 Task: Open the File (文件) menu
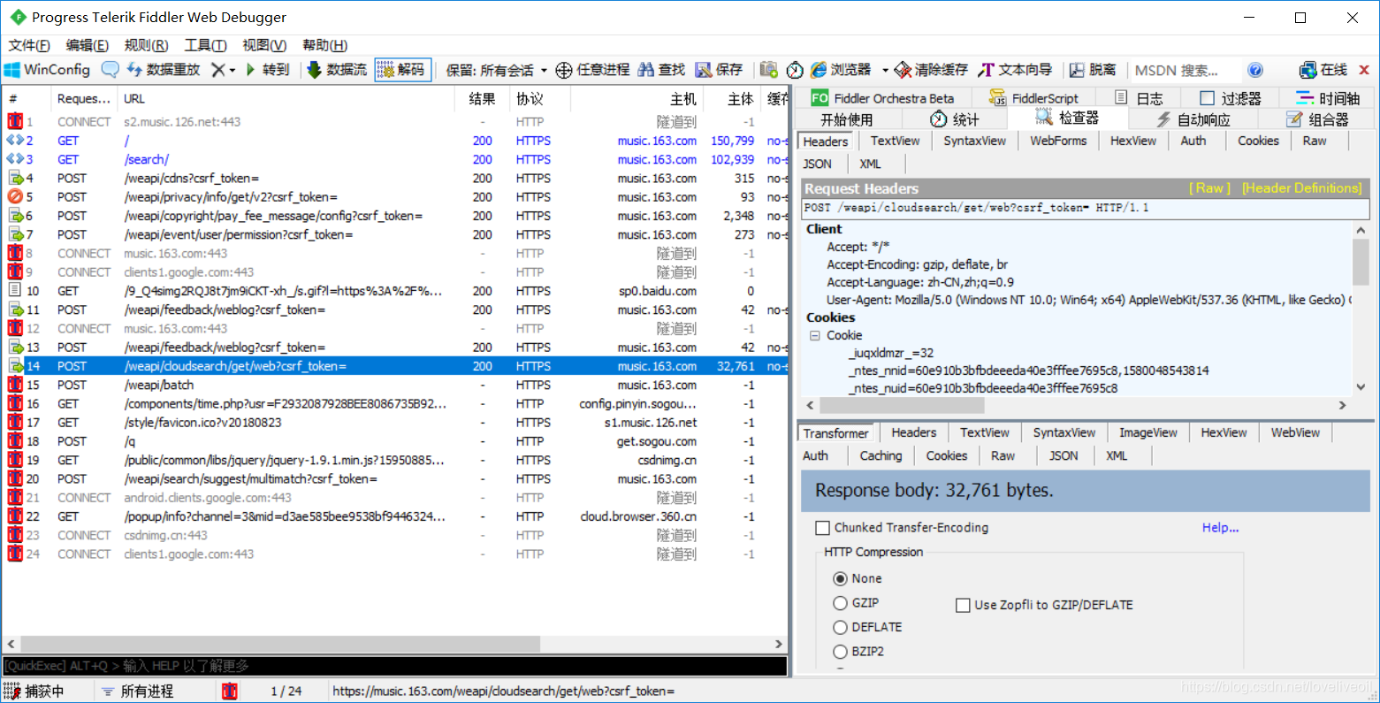coord(29,45)
